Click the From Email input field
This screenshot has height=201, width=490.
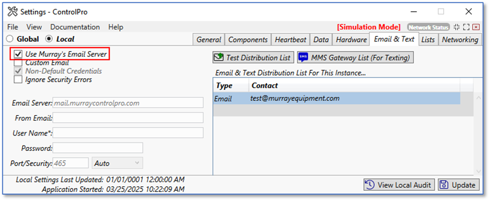pos(128,118)
